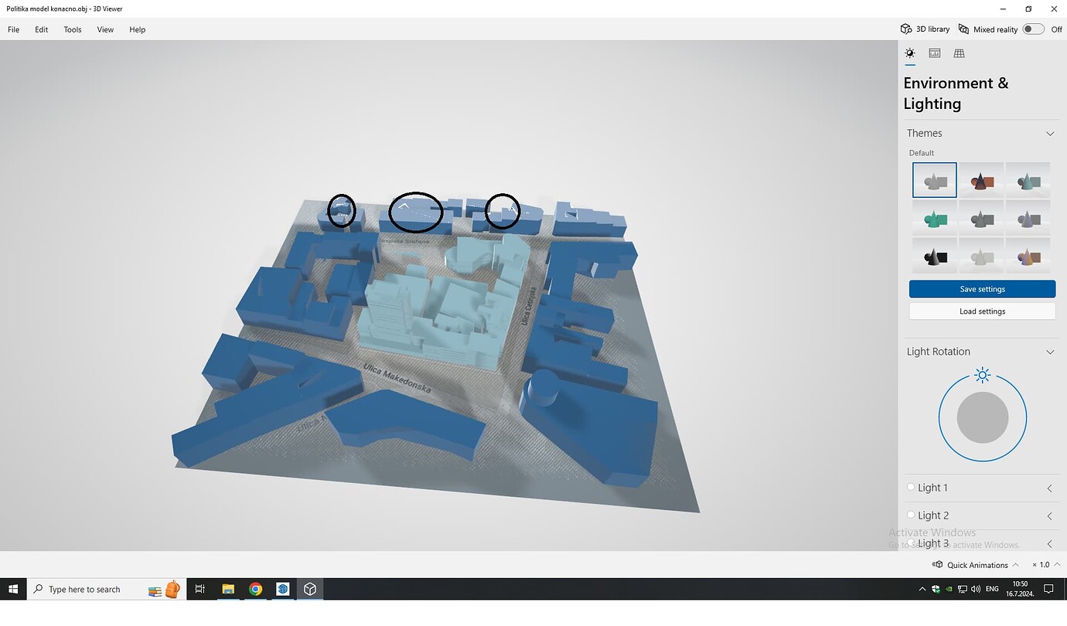
Task: Enable Light 1
Action: pyautogui.click(x=911, y=487)
